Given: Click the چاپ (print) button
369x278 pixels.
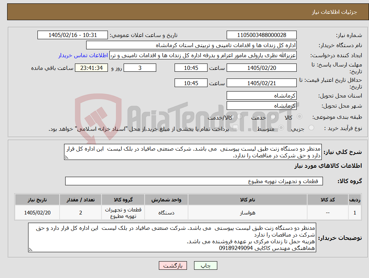Looking at the screenshot, I should click(205, 266).
